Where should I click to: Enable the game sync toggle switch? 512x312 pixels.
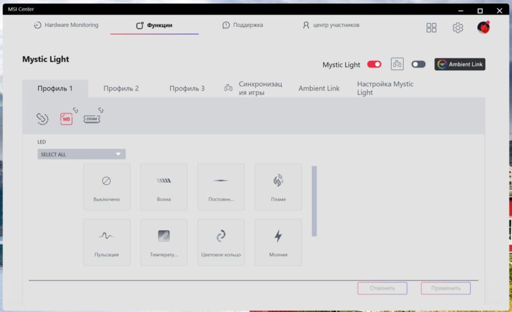(418, 64)
